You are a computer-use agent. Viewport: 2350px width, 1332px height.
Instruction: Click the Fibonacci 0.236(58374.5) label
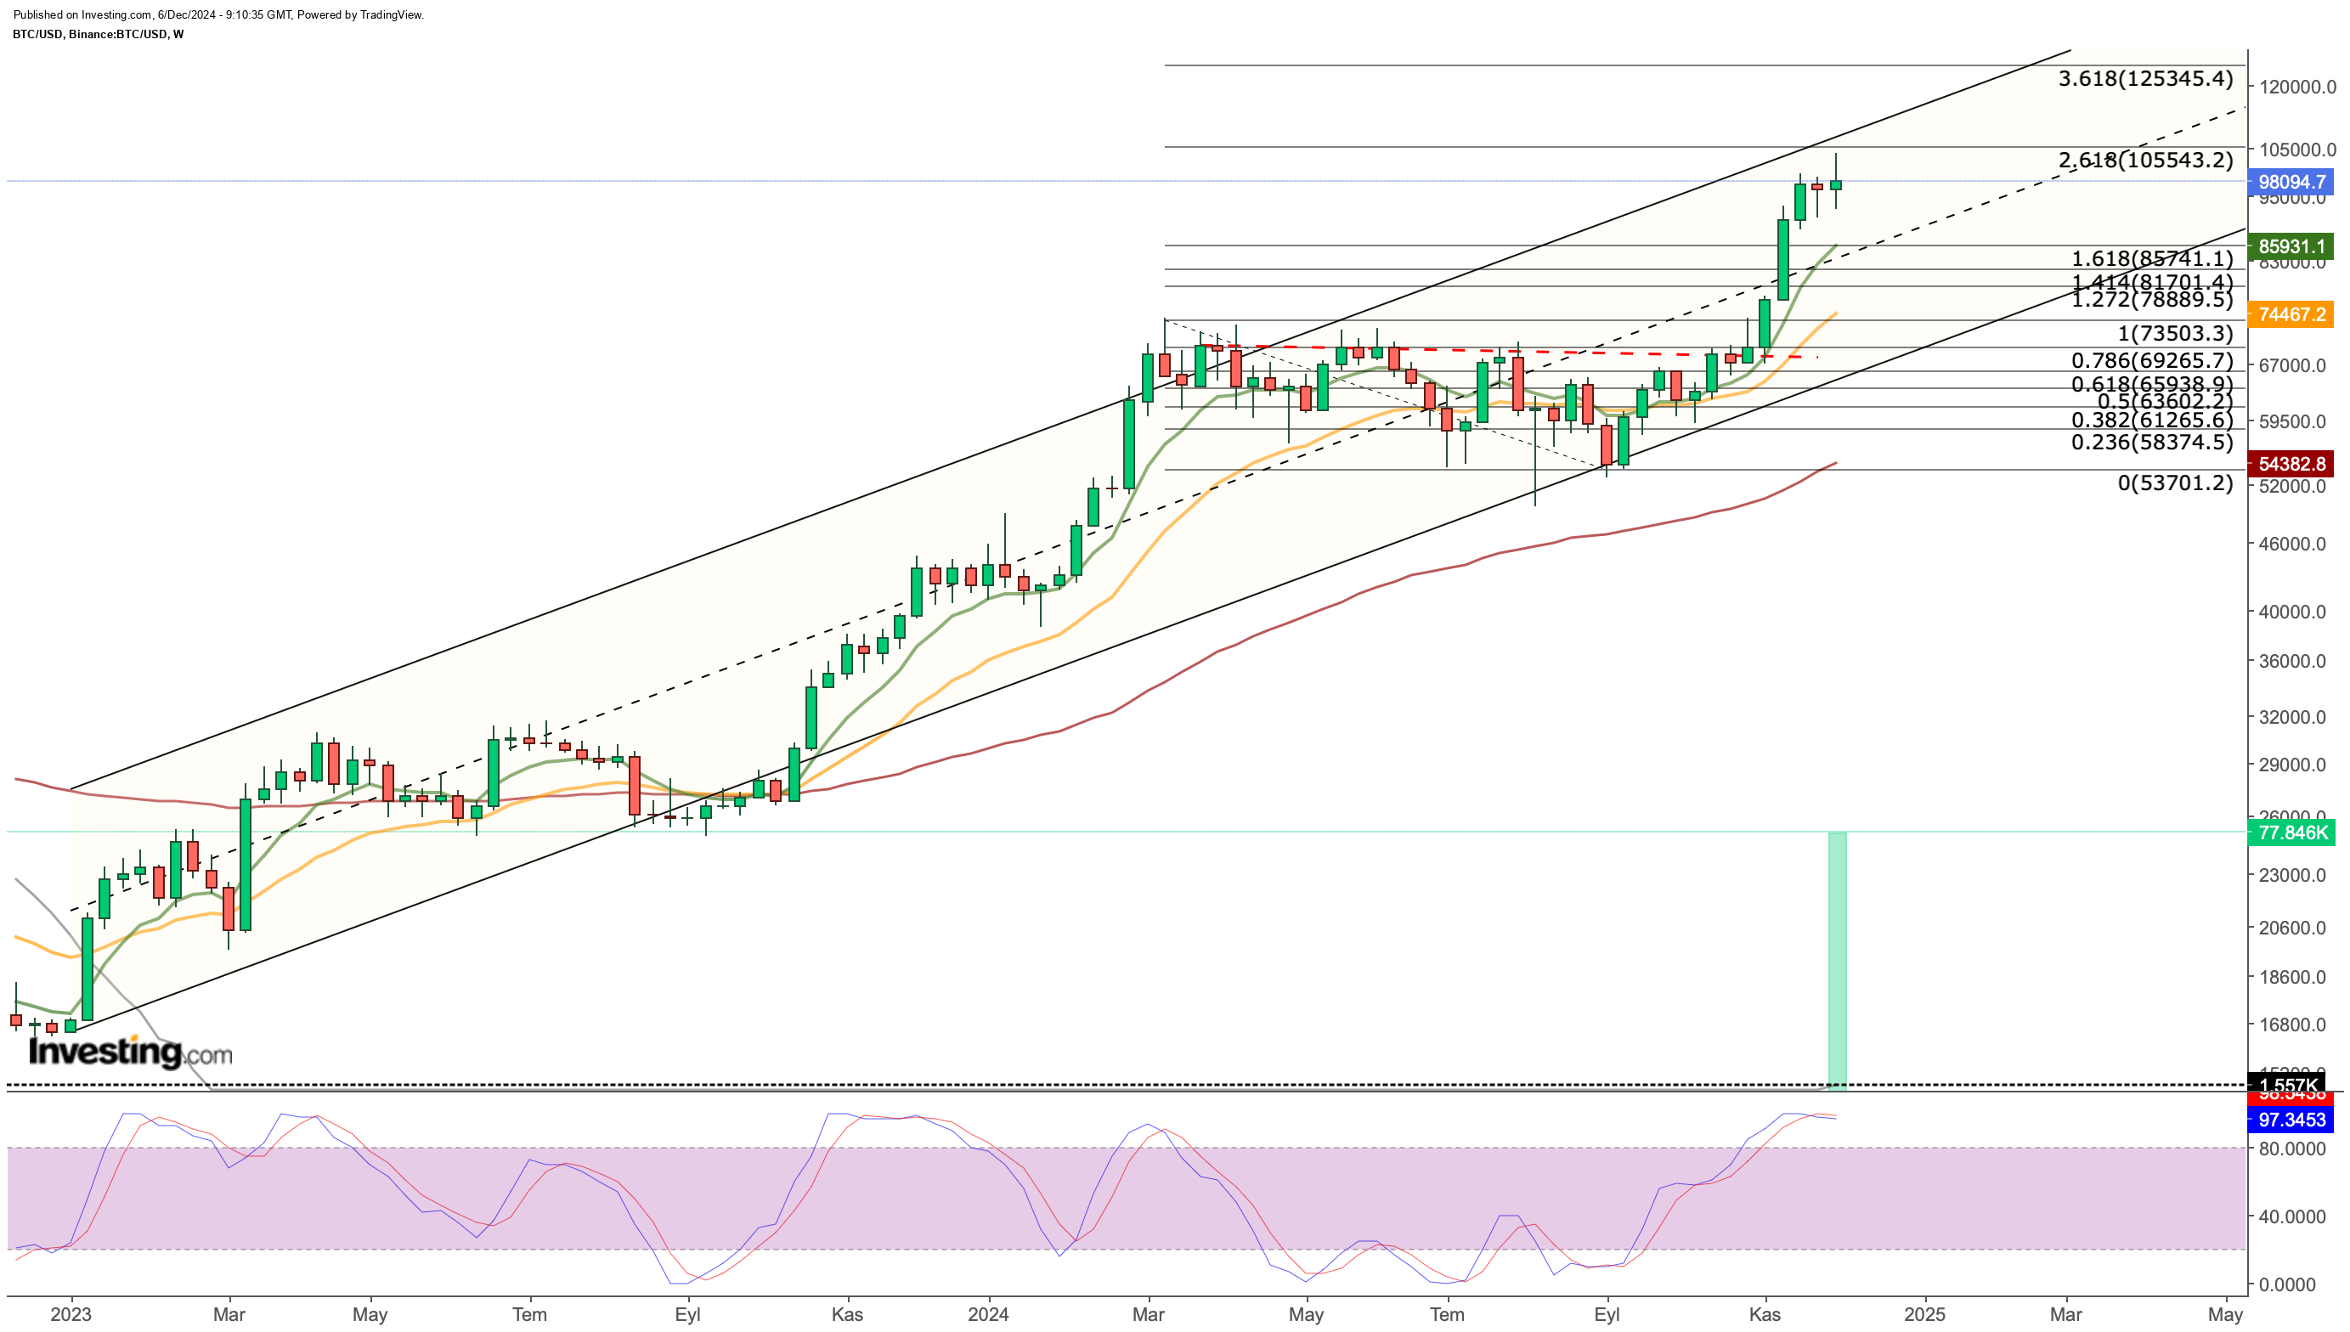pos(2151,443)
